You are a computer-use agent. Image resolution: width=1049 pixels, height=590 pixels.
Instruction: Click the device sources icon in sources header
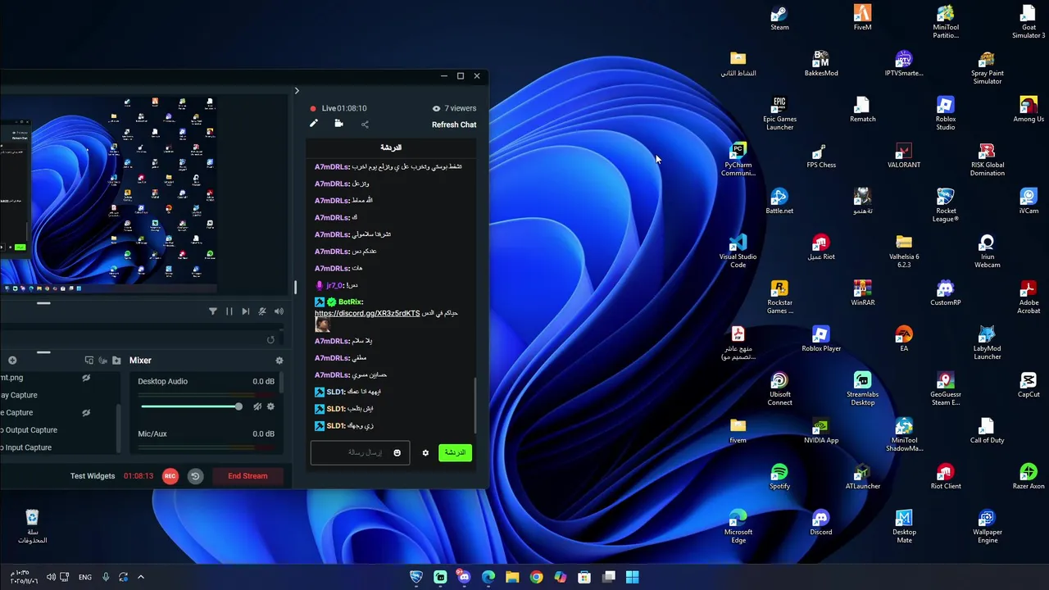click(89, 361)
